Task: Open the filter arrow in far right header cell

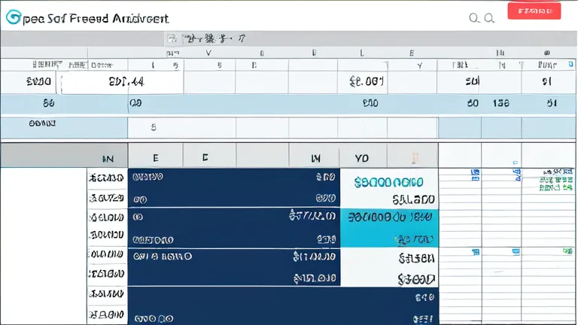Action: [522, 65]
